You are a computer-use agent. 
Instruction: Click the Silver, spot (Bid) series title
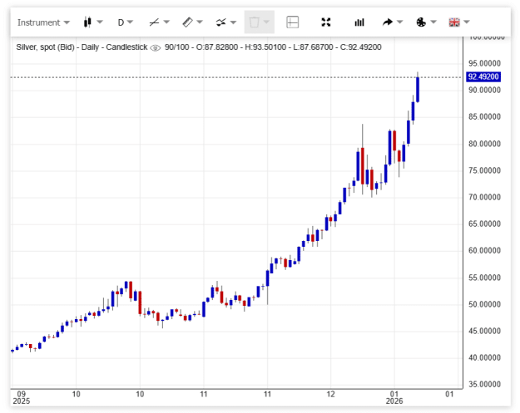click(x=45, y=47)
